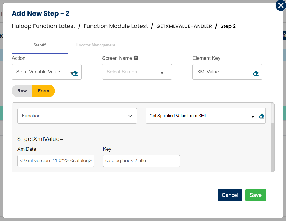The image size is (286, 221).
Task: Go to Function Module Latest breadcrumb
Action: click(x=116, y=26)
